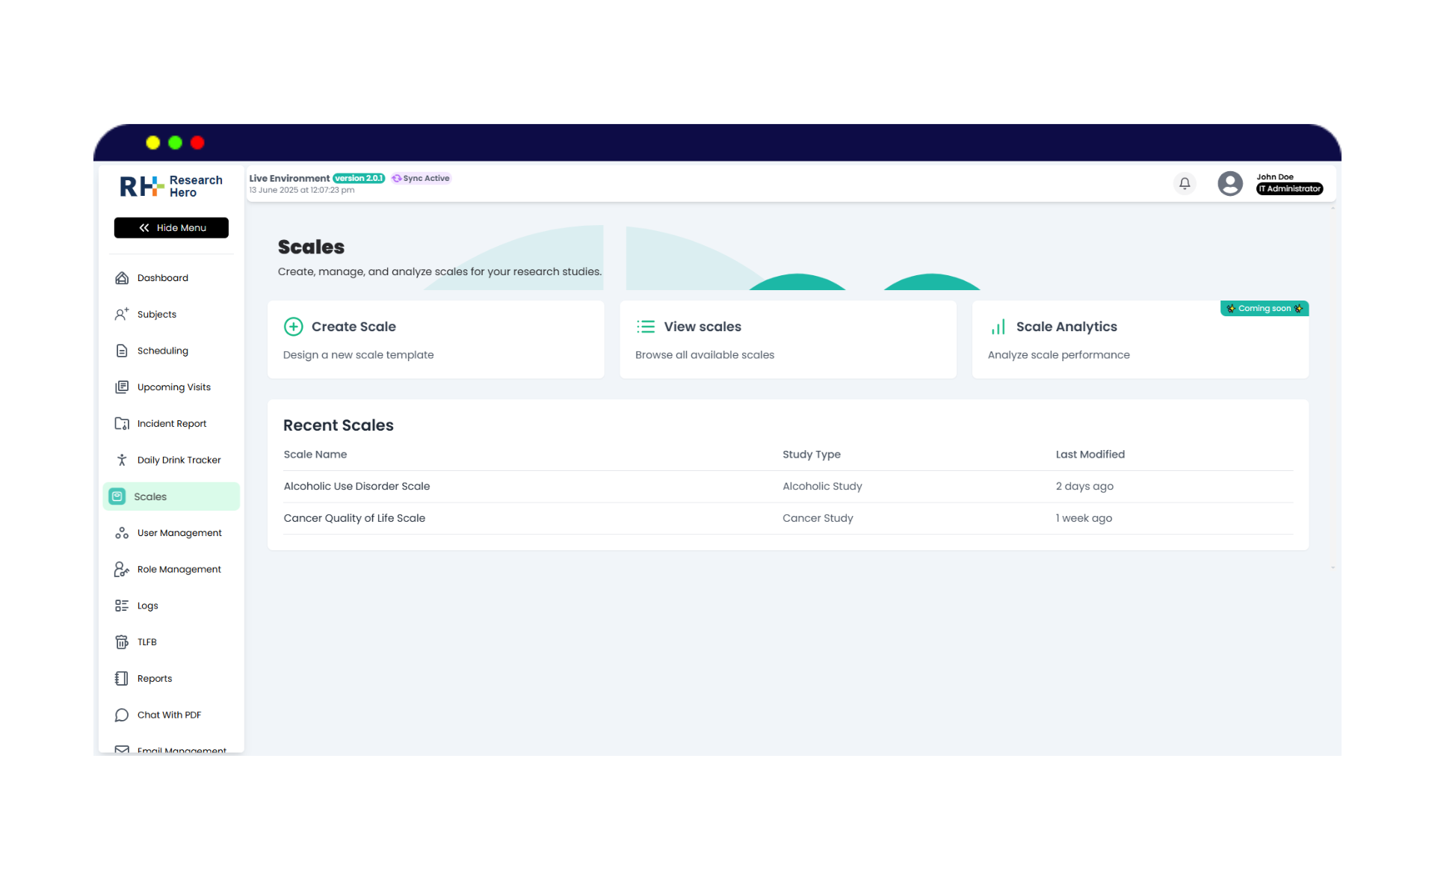This screenshot has width=1435, height=880.
Task: Click the '2 days ago' cell
Action: click(1084, 487)
